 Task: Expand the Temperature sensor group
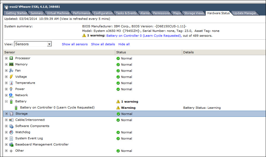6,83
